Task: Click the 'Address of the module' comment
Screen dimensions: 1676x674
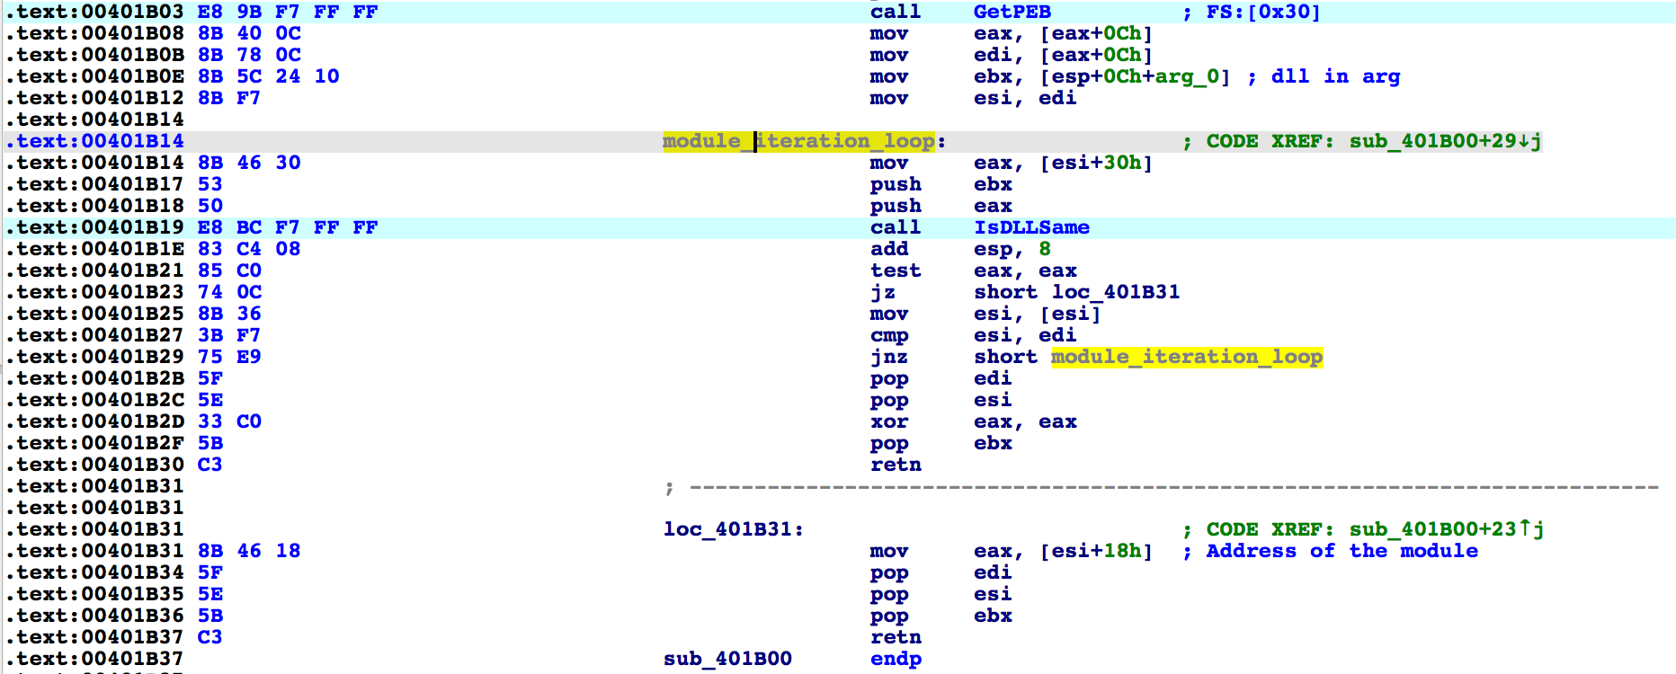Action: coord(1342,551)
